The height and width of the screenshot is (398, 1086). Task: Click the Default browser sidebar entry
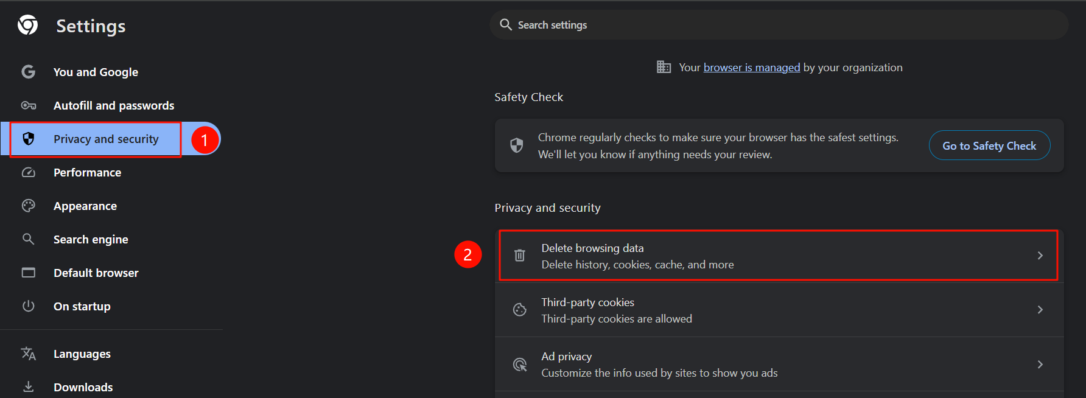(x=96, y=272)
